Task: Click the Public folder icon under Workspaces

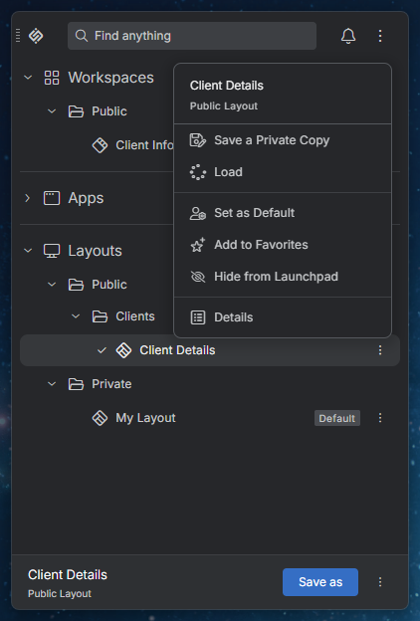Action: click(76, 111)
